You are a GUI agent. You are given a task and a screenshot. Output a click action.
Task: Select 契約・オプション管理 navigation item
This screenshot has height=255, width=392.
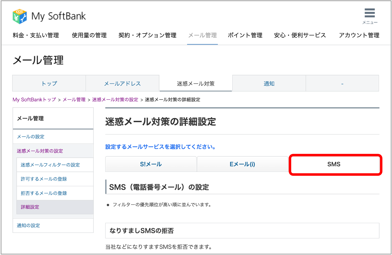147,35
